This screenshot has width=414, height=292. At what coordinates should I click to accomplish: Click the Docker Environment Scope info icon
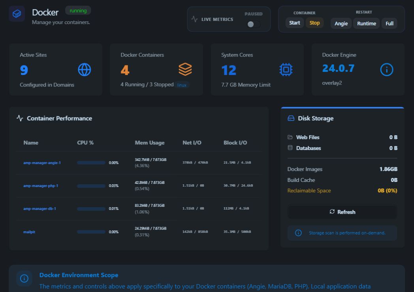(24, 278)
